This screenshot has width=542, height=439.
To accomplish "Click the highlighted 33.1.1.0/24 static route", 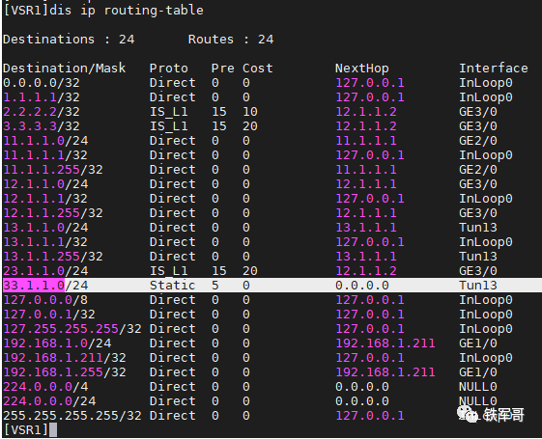I will [272, 285].
